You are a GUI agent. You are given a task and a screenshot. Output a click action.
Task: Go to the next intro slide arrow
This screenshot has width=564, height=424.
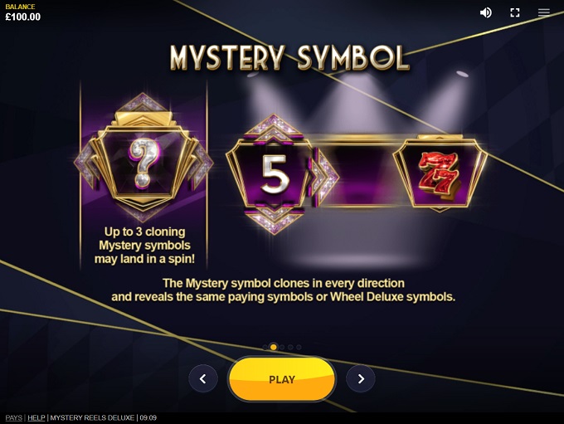pos(361,378)
